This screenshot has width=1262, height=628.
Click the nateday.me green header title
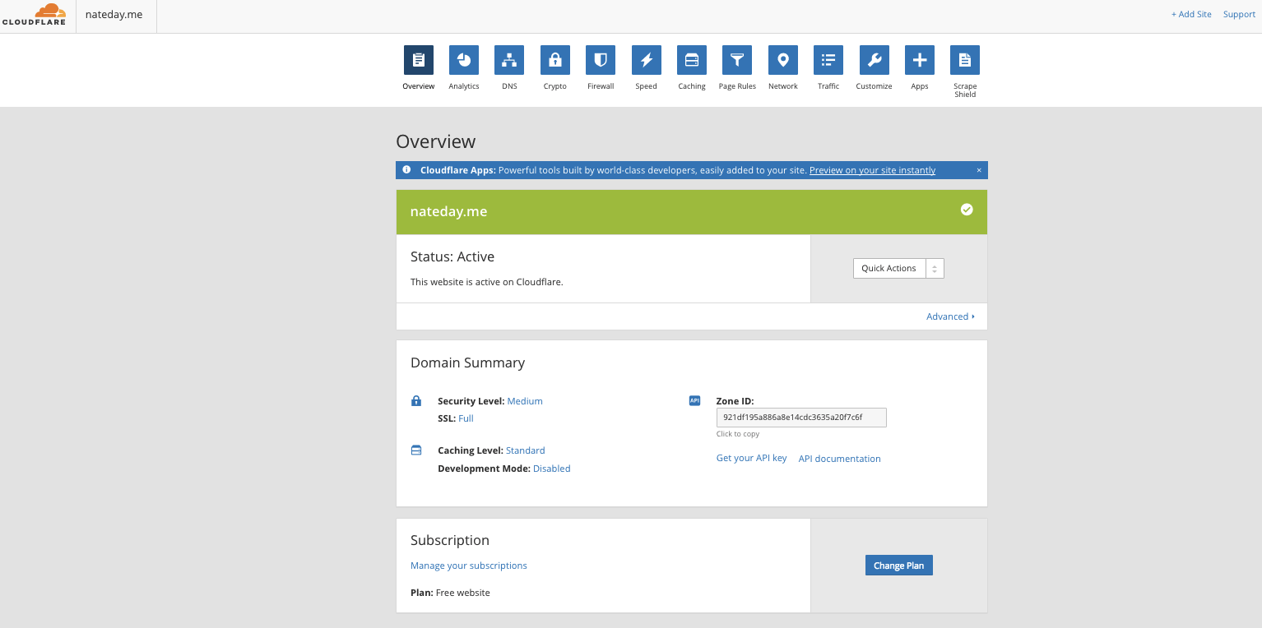point(448,211)
